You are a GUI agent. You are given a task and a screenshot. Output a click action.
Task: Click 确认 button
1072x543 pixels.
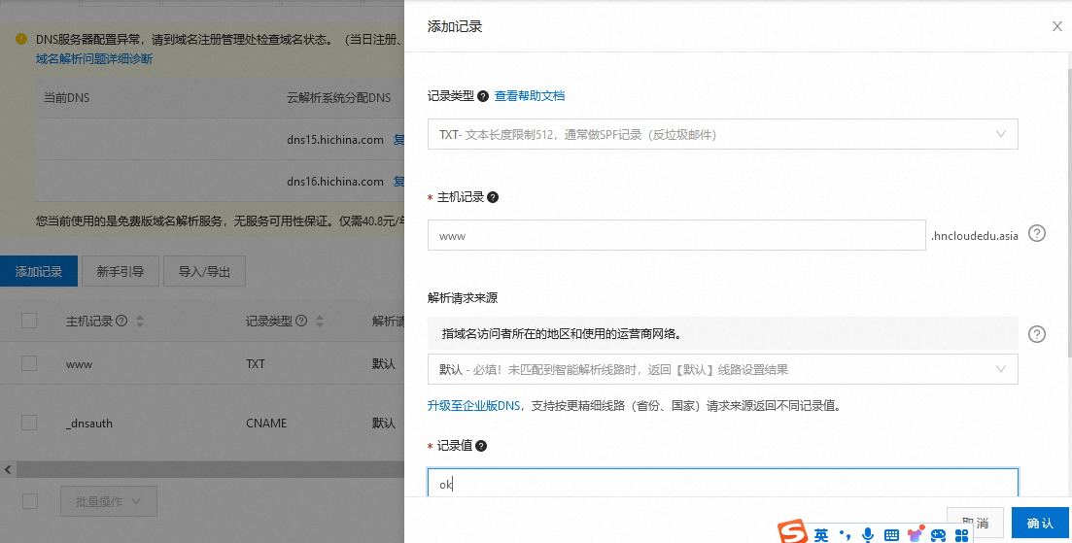pyautogui.click(x=1040, y=524)
